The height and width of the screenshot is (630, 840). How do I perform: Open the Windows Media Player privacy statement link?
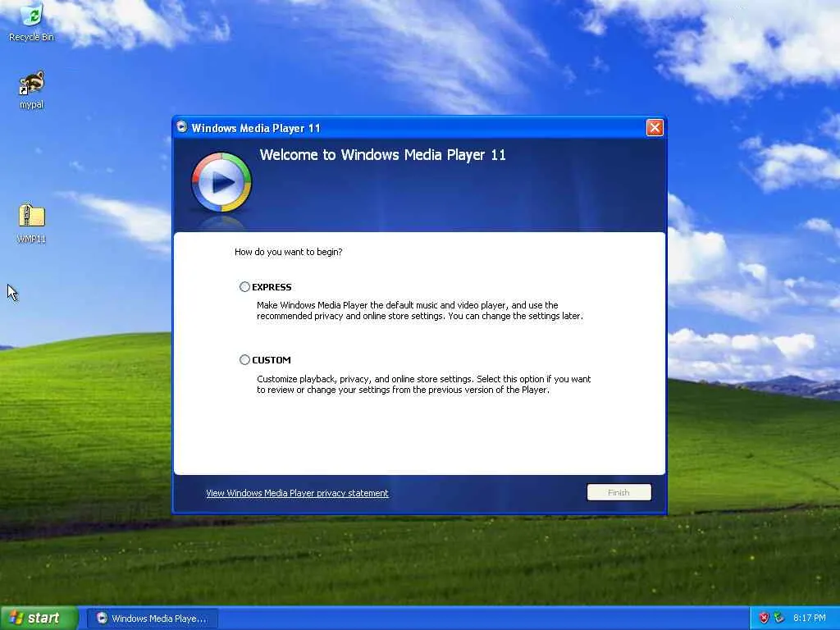tap(297, 493)
